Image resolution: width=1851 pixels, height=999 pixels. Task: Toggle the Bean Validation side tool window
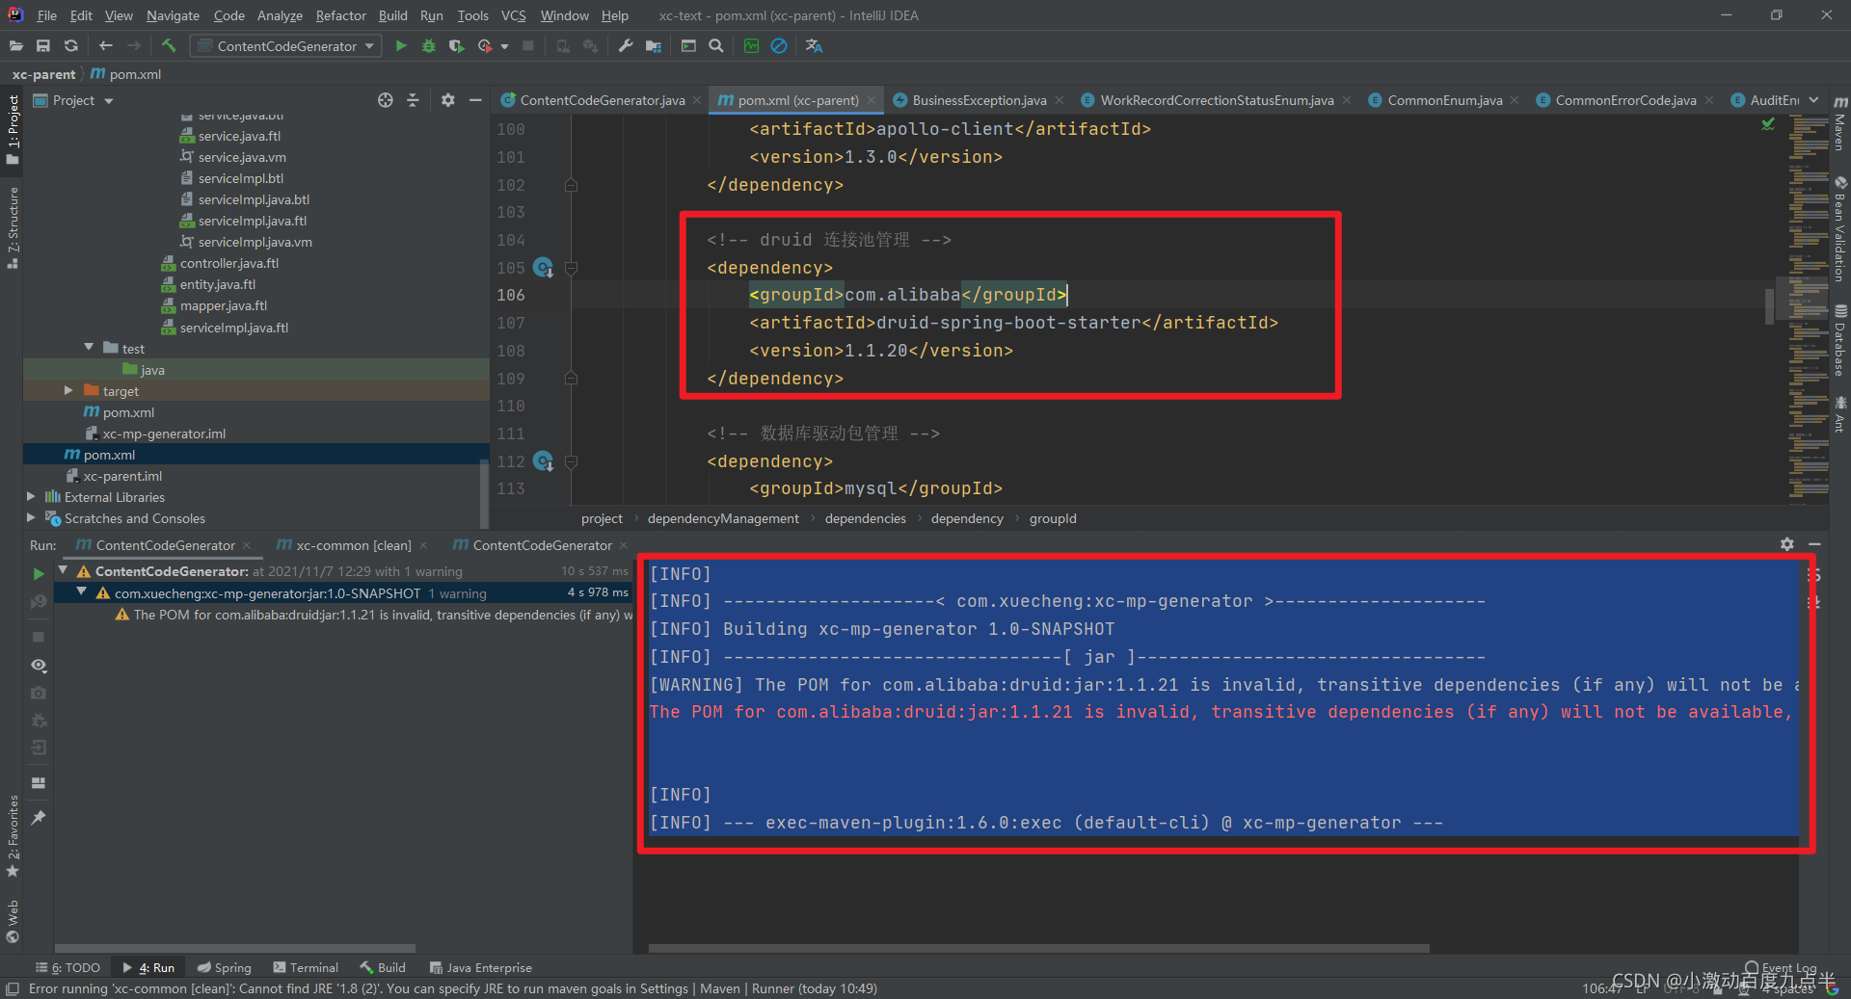point(1839,229)
